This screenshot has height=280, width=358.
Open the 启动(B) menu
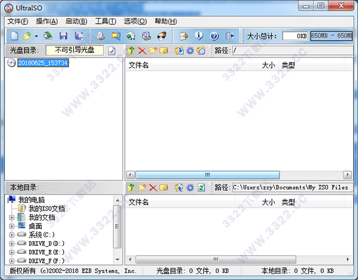point(76,21)
